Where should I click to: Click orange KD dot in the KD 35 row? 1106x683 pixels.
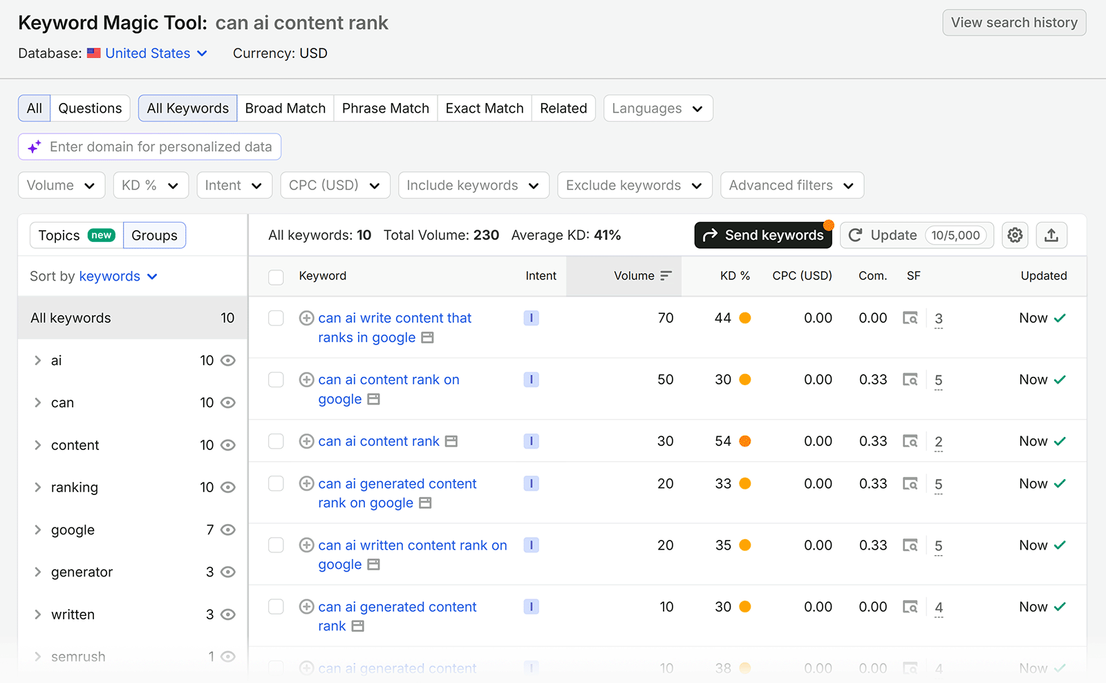point(745,545)
